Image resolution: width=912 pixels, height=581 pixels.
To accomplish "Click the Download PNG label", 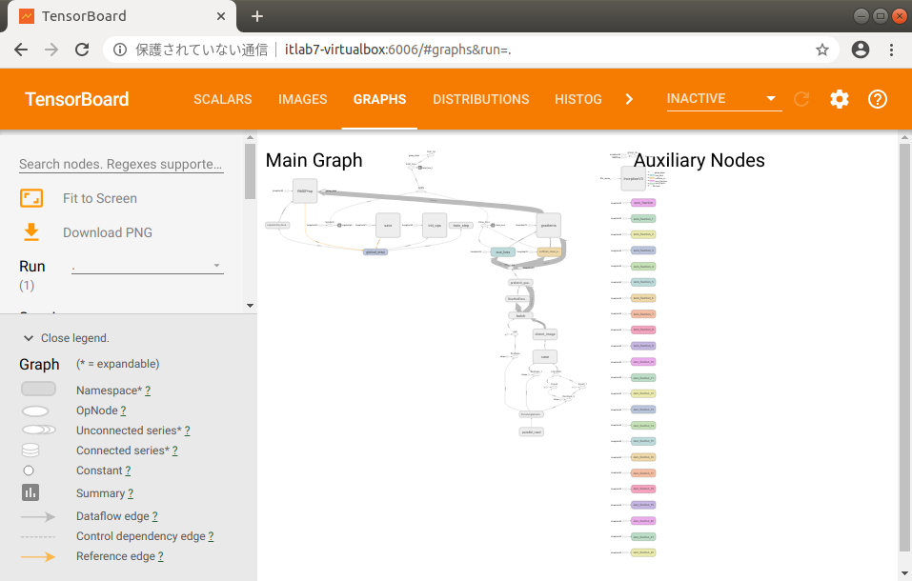I will pos(108,232).
